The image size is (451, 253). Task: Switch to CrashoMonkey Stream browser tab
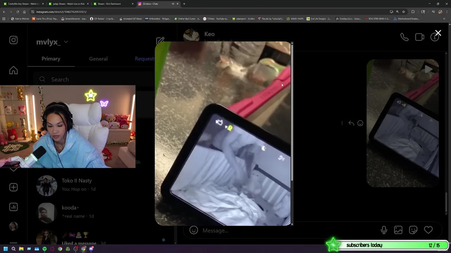(23, 4)
